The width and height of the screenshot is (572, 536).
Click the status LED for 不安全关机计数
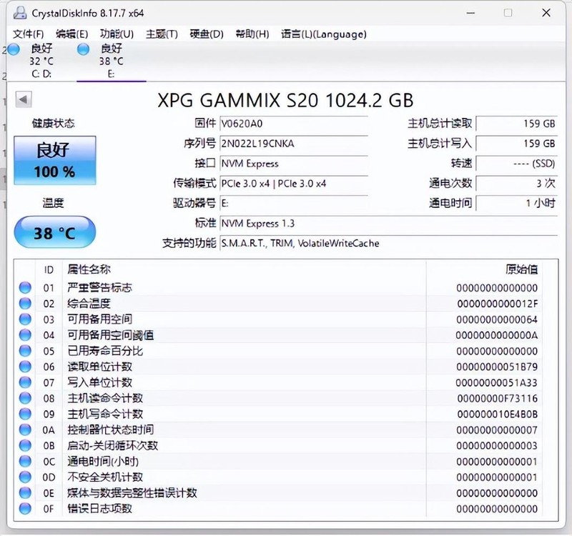click(25, 477)
